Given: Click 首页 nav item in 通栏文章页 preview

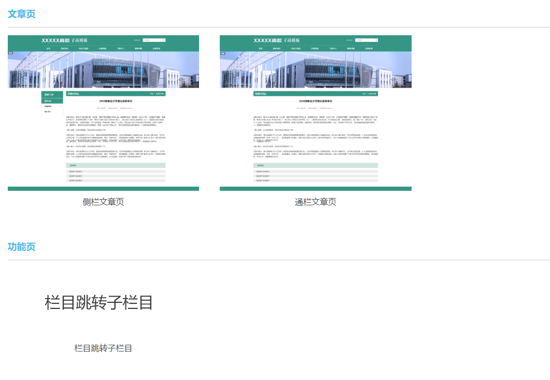Looking at the screenshot, I should pos(260,48).
